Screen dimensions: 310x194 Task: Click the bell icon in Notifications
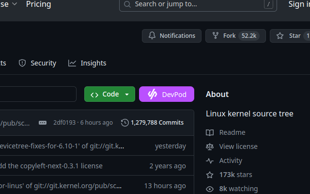coord(152,36)
